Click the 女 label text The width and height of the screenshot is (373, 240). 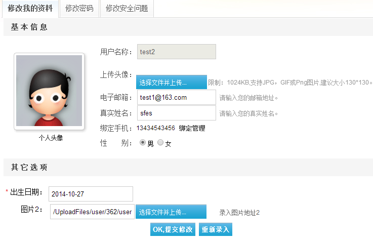pyautogui.click(x=168, y=144)
